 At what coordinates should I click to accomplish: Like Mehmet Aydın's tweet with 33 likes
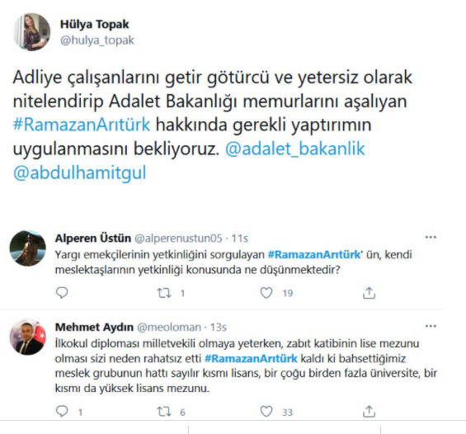(x=266, y=412)
